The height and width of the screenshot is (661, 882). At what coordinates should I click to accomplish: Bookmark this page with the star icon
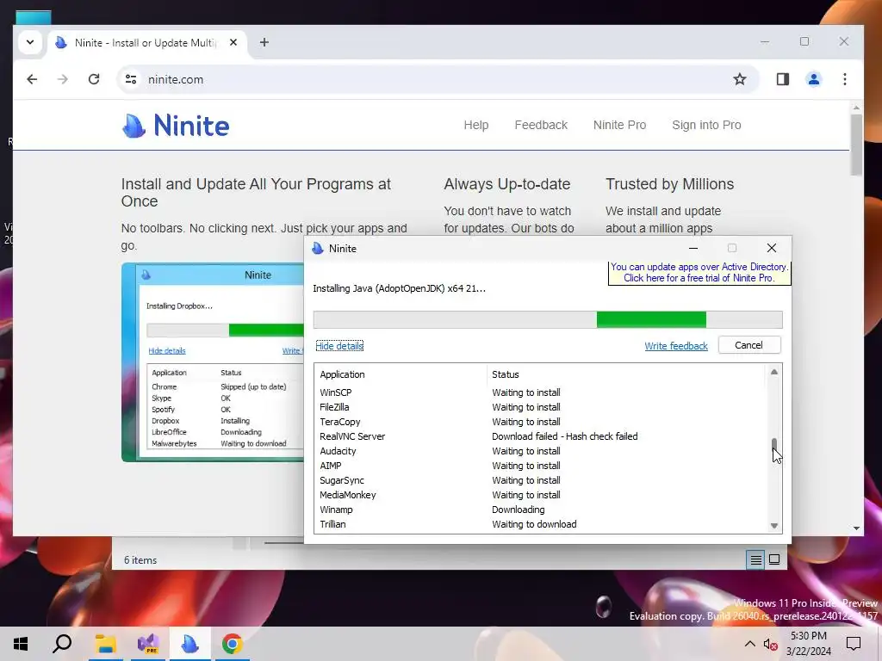[x=740, y=79]
